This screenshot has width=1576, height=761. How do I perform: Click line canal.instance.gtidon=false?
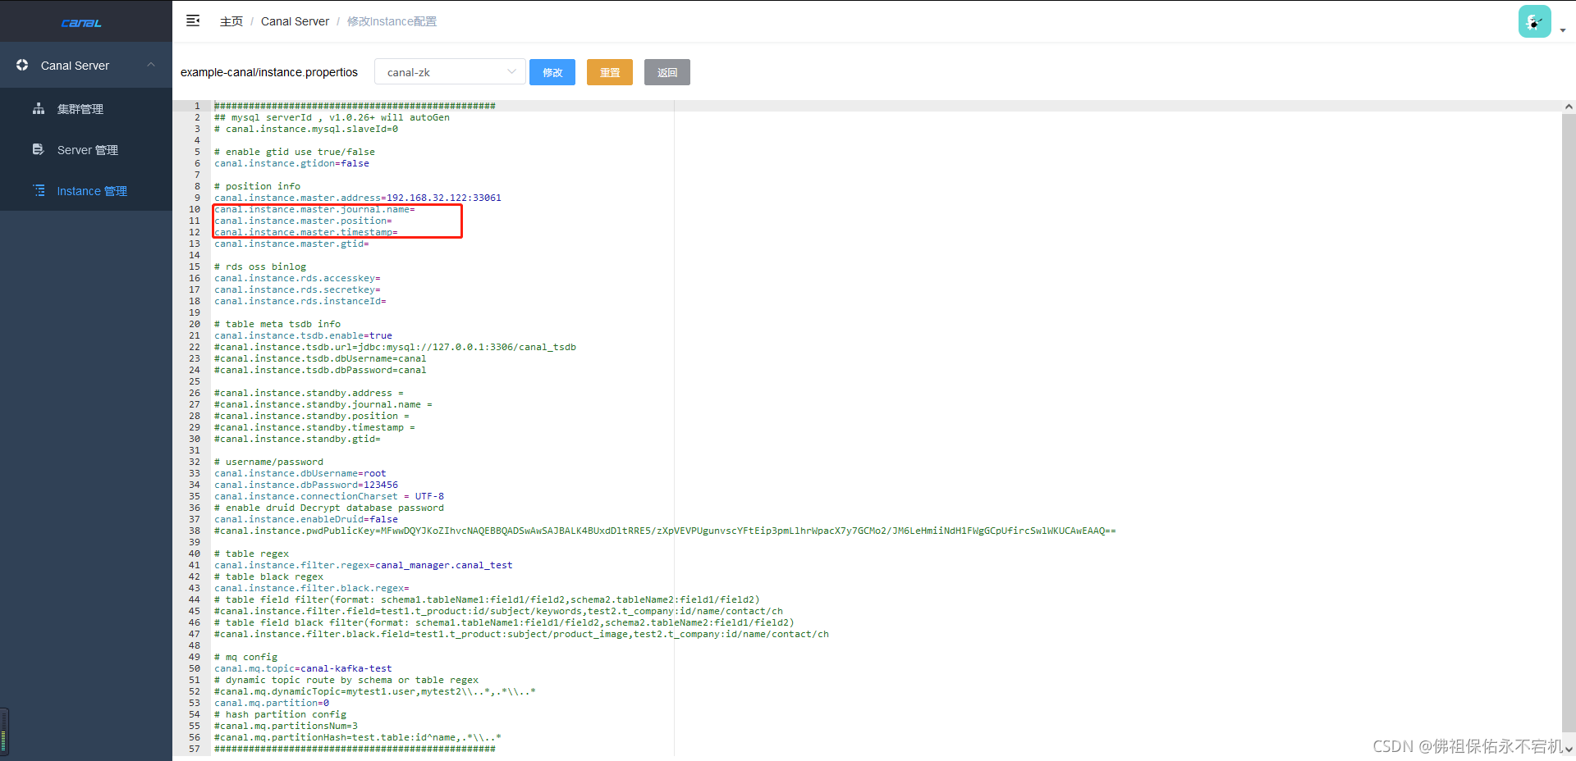click(x=291, y=163)
